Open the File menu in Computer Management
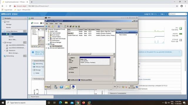The image size is (188, 105). [x=47, y=24]
